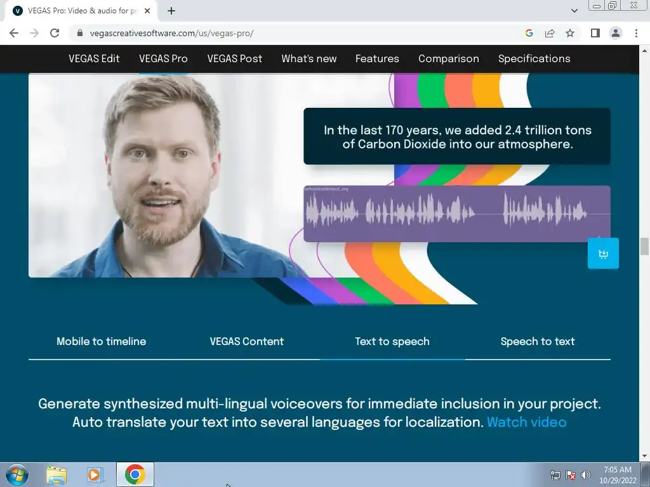Launch media player from taskbar
Viewport: 650px width, 487px height.
point(95,474)
